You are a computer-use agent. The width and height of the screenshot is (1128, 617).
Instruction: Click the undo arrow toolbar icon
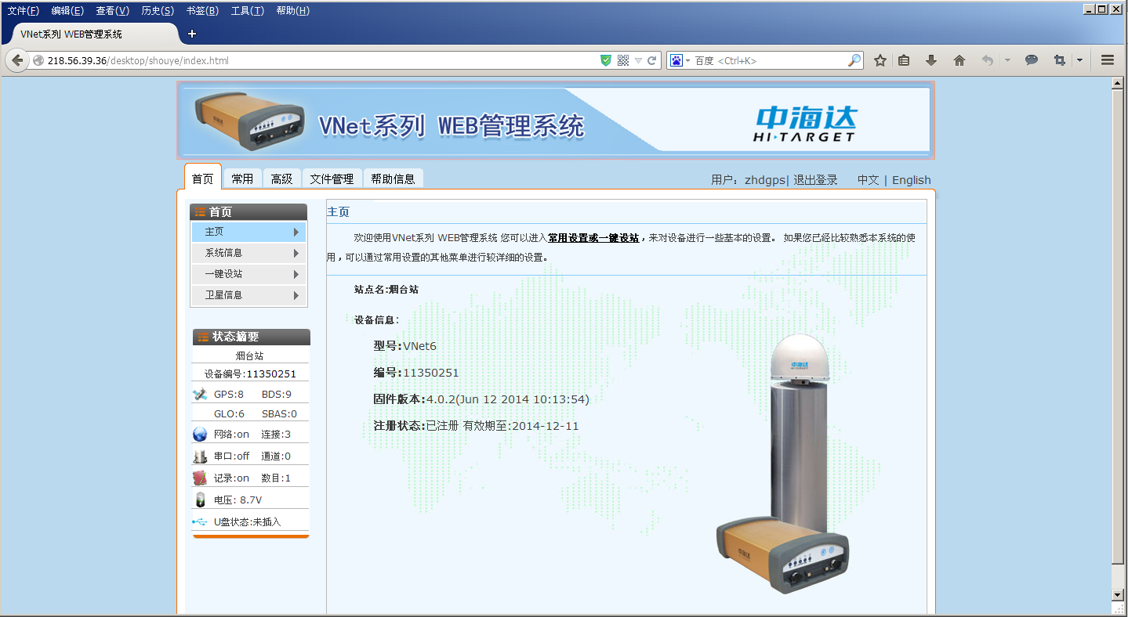(x=988, y=60)
